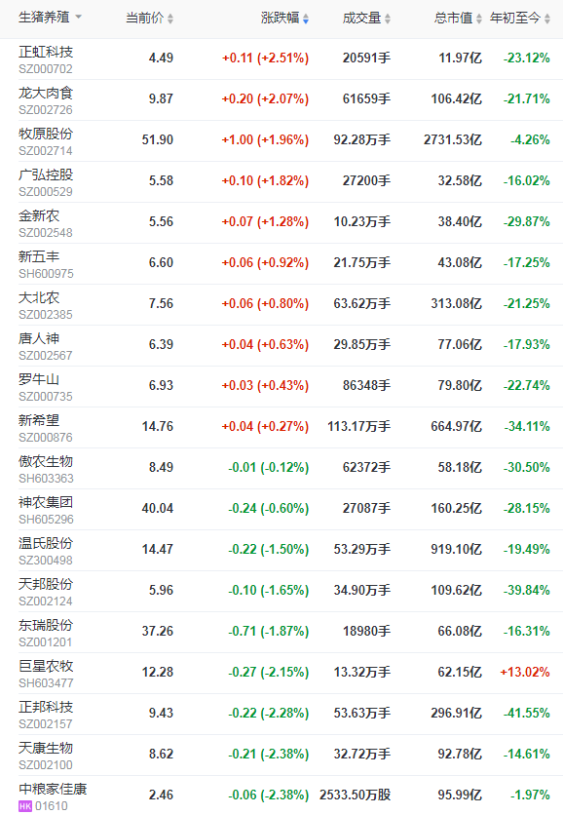This screenshot has width=563, height=815.
Task: Select volume 2533.50万股
Action: pos(356,796)
